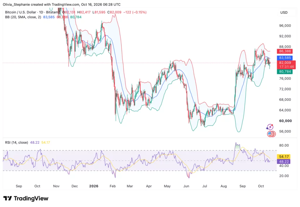Click the blue 83,585 basis price label
Viewport: 300px width, 207px height.
click(285, 58)
